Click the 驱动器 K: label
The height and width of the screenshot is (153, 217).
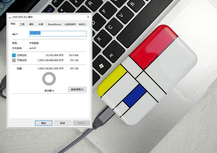click(49, 91)
